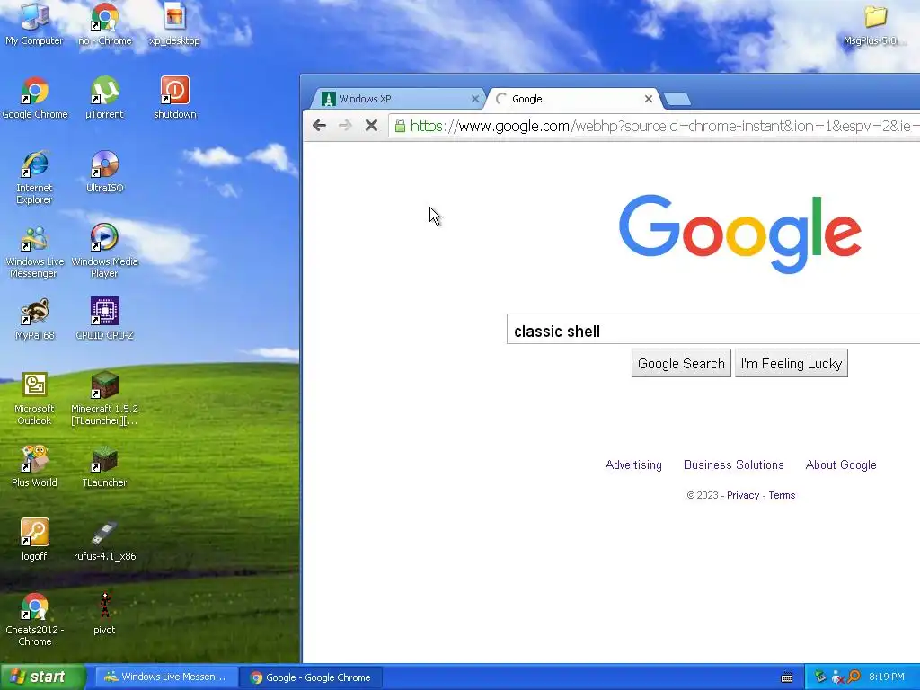Screen dimensions: 920x690
Task: Click Google - Google Chrome taskbar button
Action: [311, 677]
